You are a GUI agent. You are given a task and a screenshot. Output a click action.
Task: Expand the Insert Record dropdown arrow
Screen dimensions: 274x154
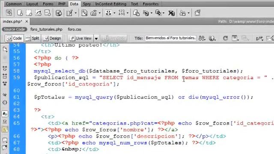(152, 13)
